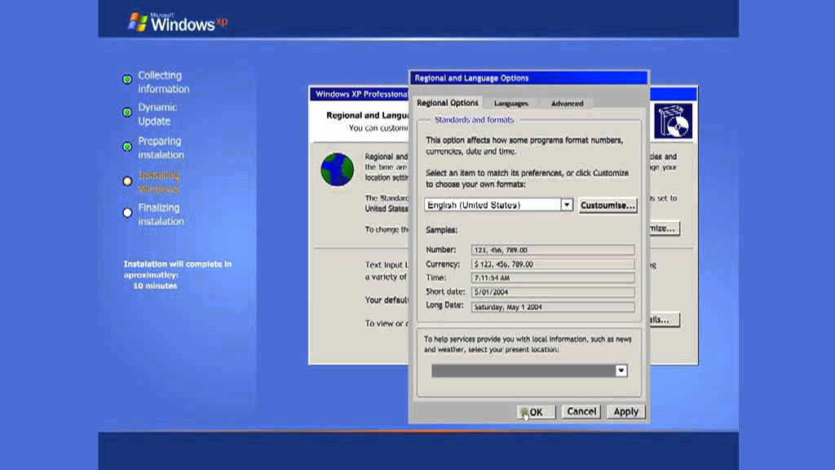Screen dimensions: 835x470
Task: Apply the regional settings
Action: (625, 411)
